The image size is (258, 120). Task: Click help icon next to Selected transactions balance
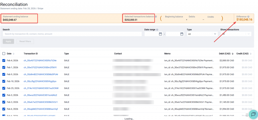click(156, 17)
